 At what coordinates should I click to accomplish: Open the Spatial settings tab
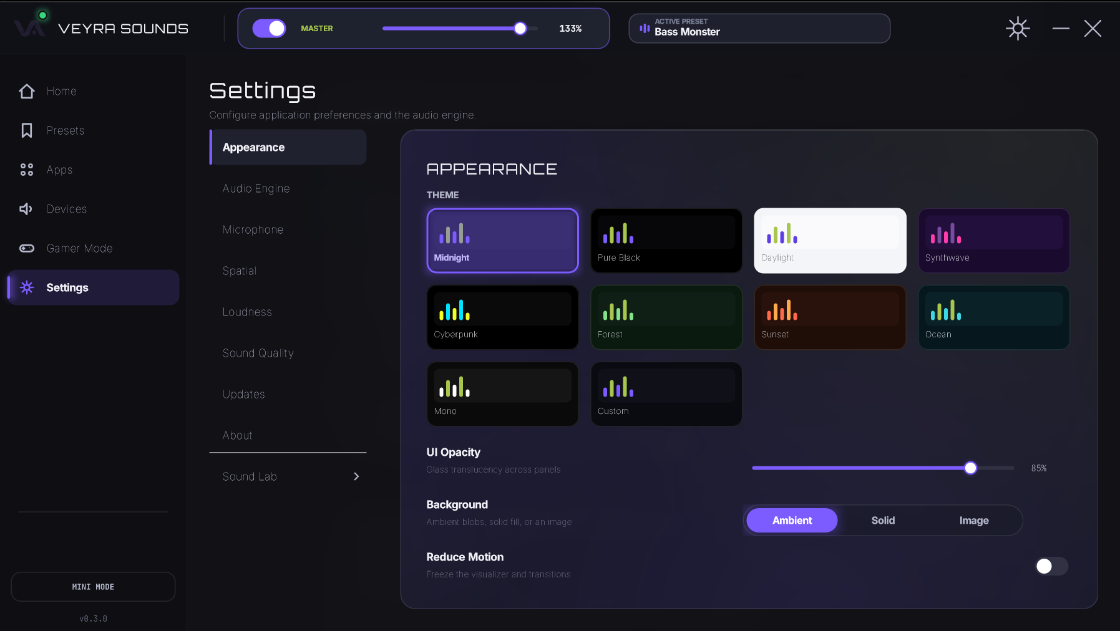(288, 271)
